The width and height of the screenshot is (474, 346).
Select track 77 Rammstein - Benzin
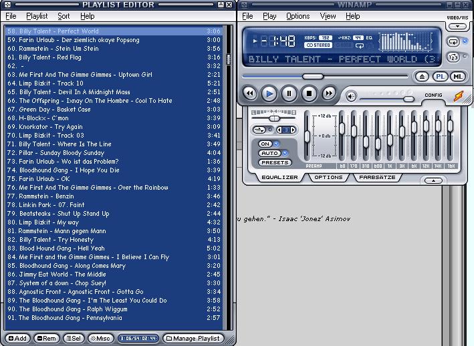(x=114, y=196)
